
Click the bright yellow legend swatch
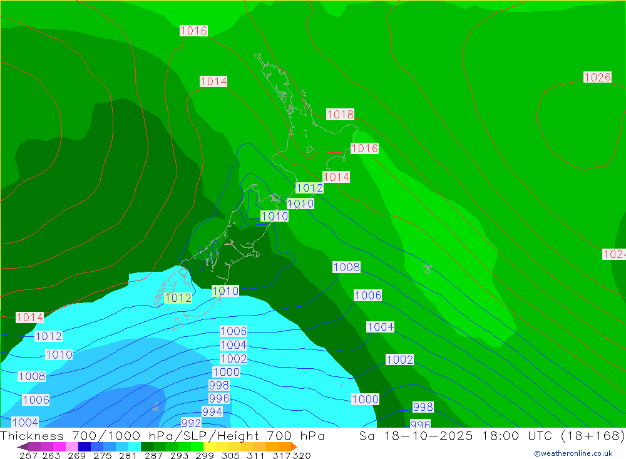tap(210, 446)
